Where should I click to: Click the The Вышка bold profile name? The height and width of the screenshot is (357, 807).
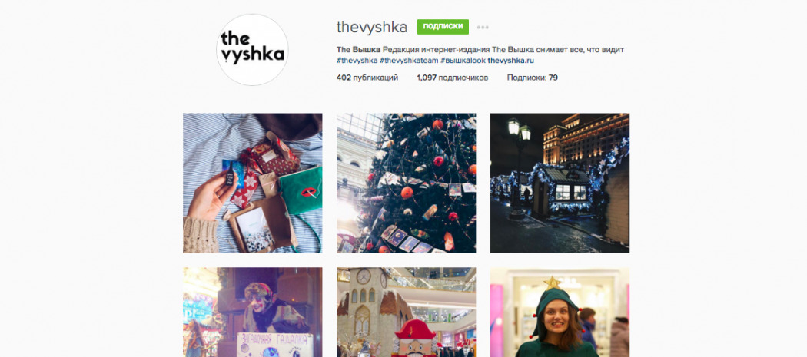(359, 49)
